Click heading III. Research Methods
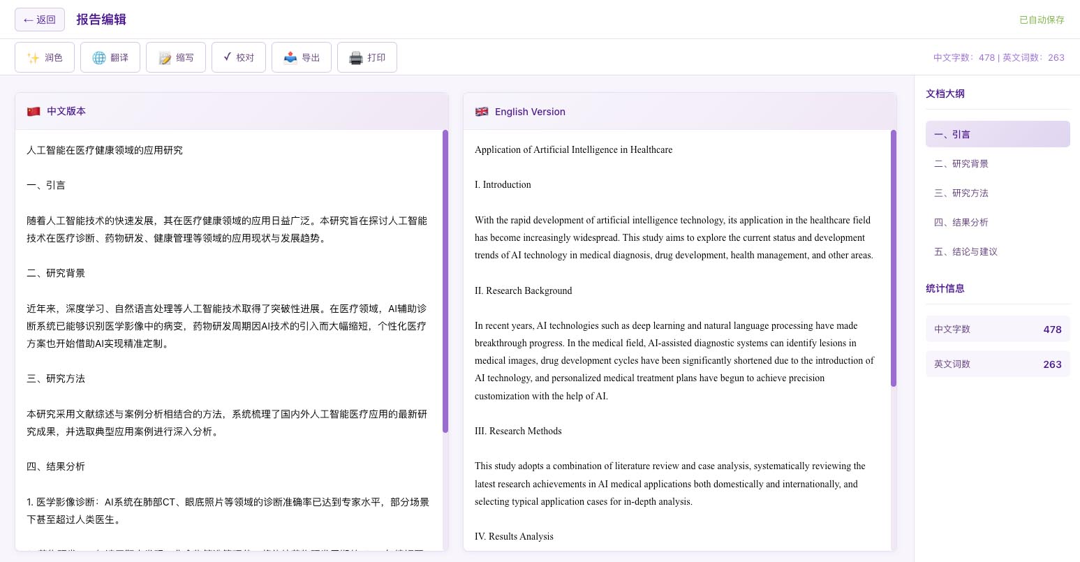The width and height of the screenshot is (1080, 562). click(518, 431)
